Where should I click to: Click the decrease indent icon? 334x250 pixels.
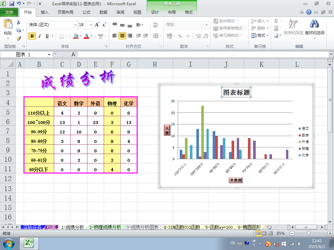pyautogui.click(x=138, y=36)
